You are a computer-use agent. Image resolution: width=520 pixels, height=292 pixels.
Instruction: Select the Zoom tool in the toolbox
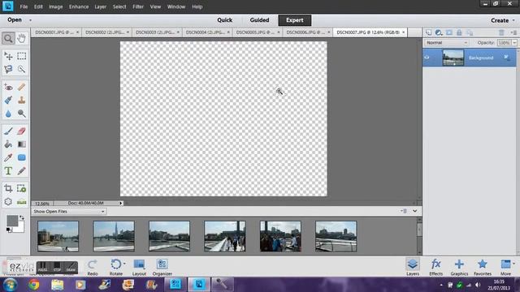[x=8, y=38]
